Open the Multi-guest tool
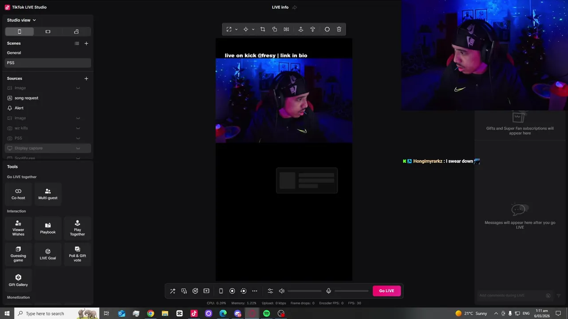Screen dimensions: 568x319 tap(48, 194)
